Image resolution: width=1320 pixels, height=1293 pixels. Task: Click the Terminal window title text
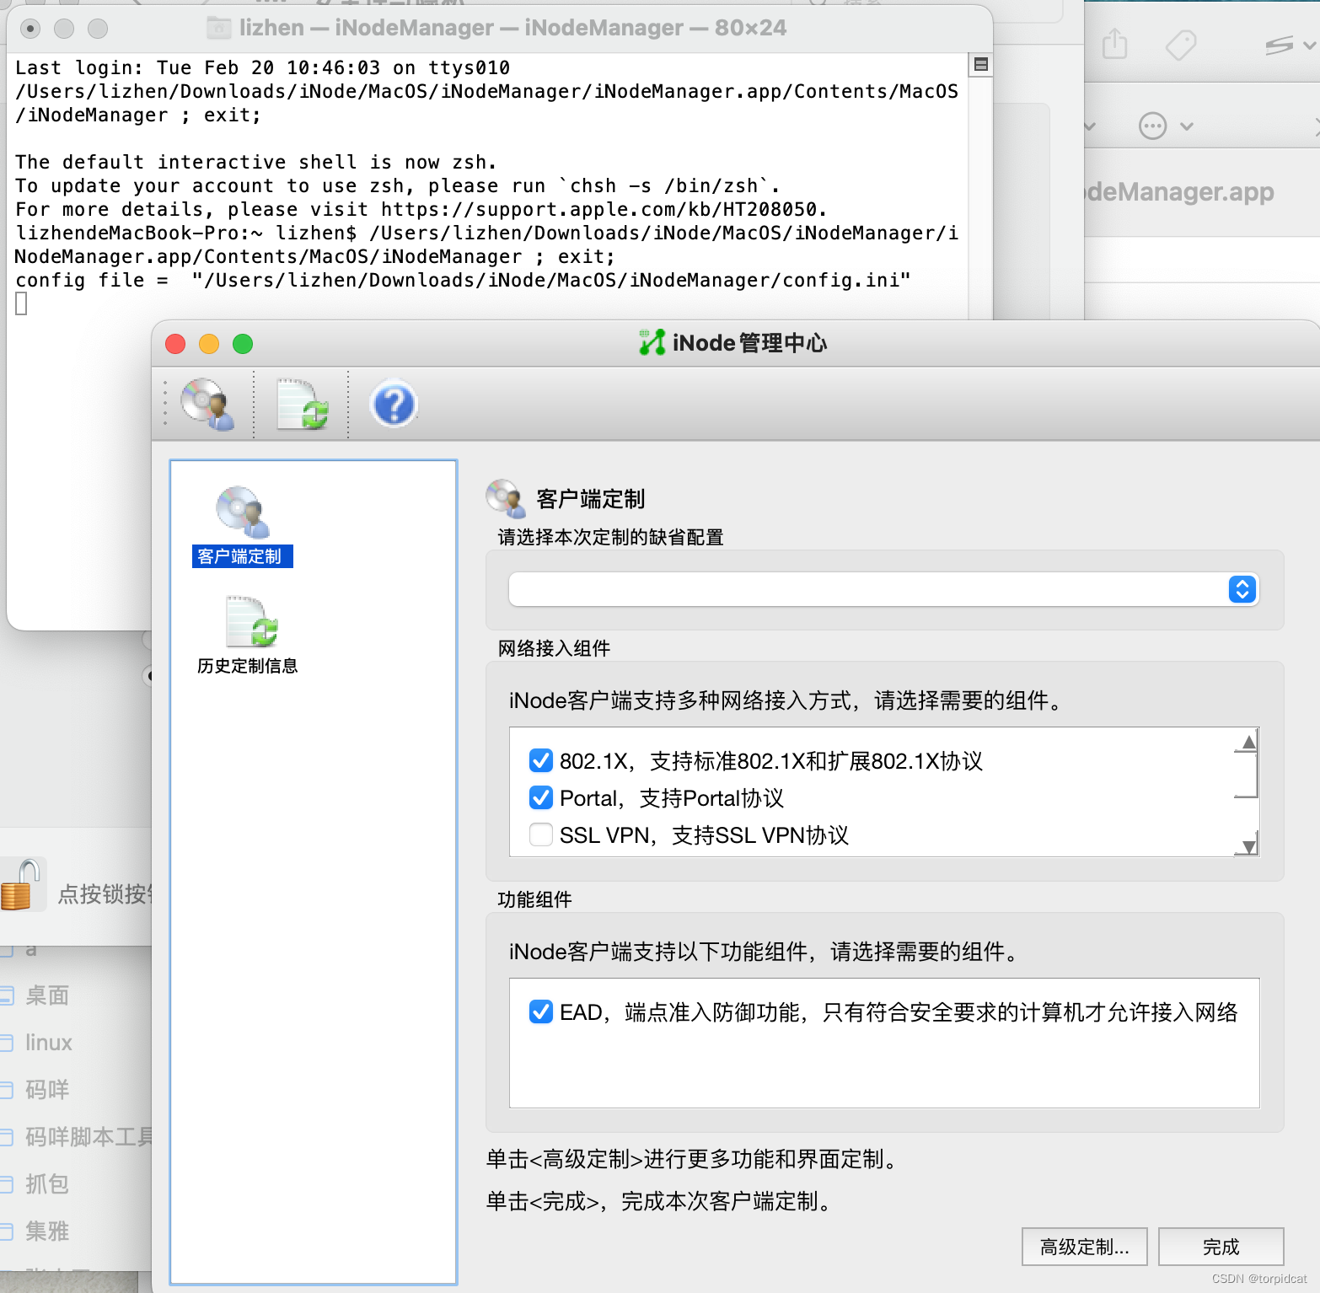512,28
